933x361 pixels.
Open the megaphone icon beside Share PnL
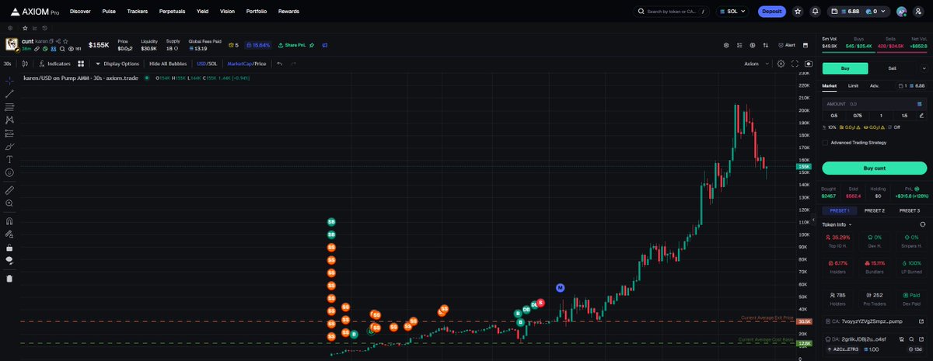pyautogui.click(x=324, y=45)
